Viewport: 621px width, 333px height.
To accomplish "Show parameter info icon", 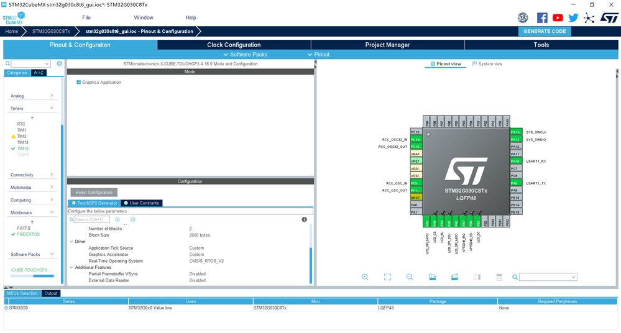I will tap(304, 219).
